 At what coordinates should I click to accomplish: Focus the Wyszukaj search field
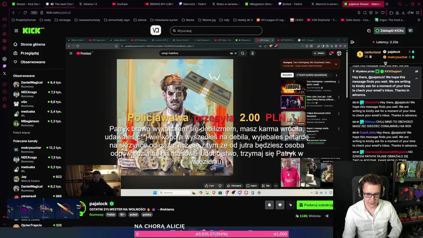pyautogui.click(x=216, y=31)
